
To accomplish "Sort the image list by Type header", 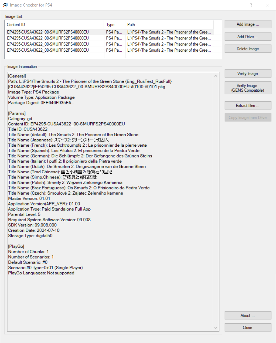I will coord(115,25).
